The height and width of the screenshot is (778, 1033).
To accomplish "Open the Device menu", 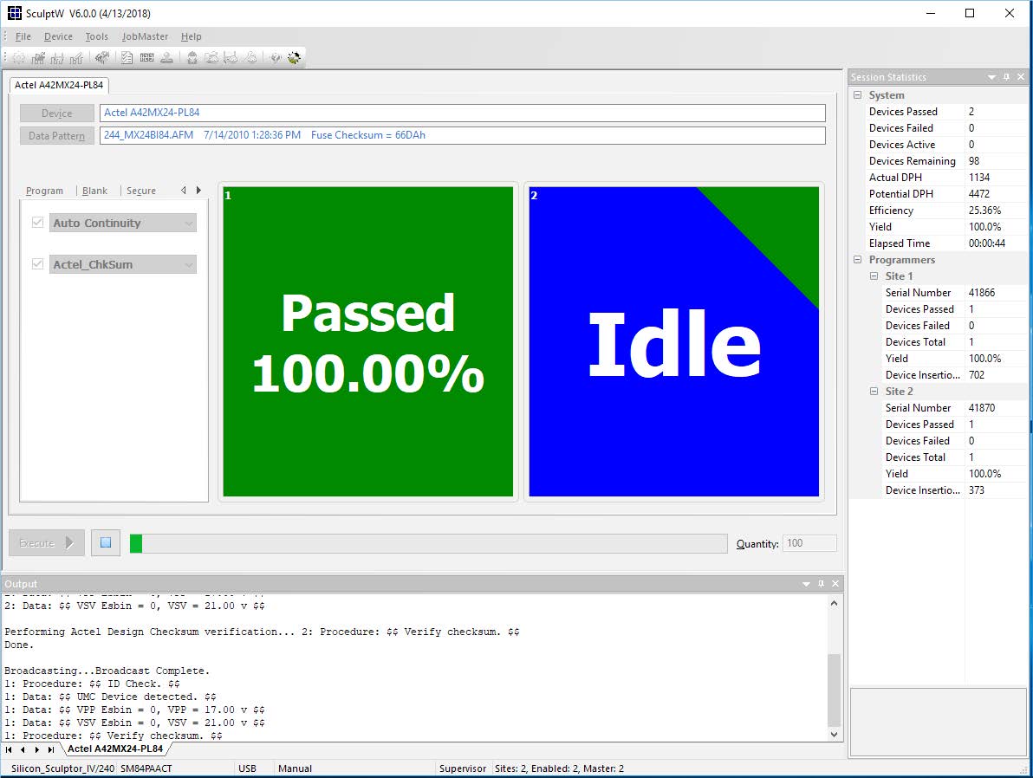I will (58, 36).
